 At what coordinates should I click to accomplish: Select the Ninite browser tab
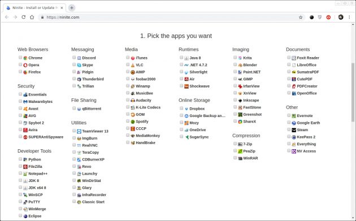click(x=34, y=8)
